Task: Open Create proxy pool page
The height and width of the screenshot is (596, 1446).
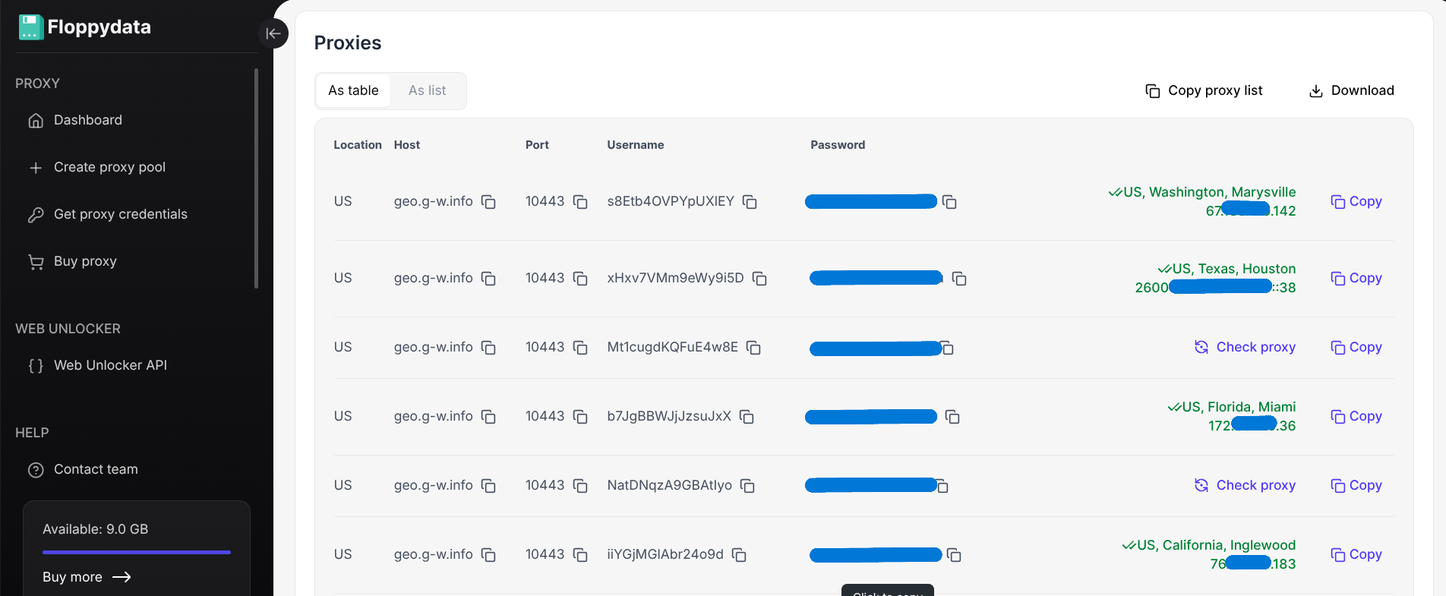Action: [x=109, y=167]
